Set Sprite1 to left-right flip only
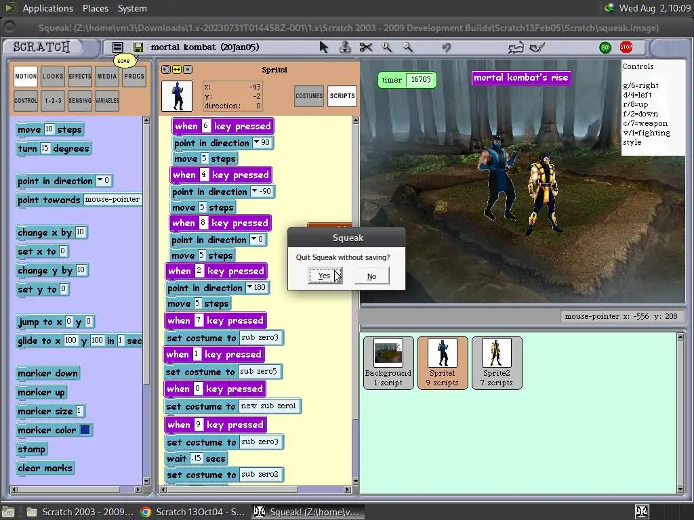This screenshot has width=694, height=520. pos(177,70)
